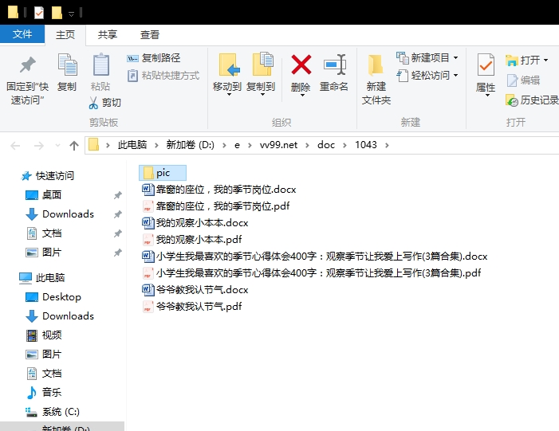Select 爷爷教我认节气.docx
Viewport: 559px width, 431px height.
click(195, 290)
